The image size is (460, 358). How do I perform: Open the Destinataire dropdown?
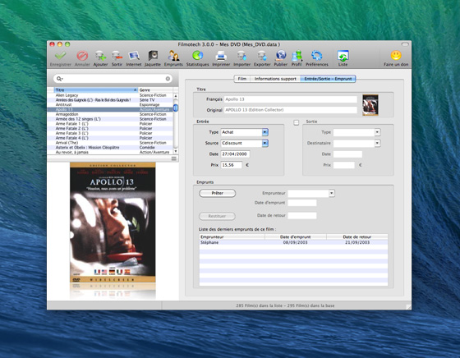(x=378, y=143)
